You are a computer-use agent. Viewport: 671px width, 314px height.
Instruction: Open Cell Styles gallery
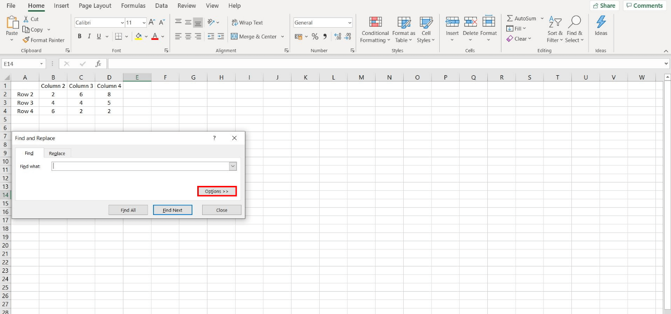[426, 30]
